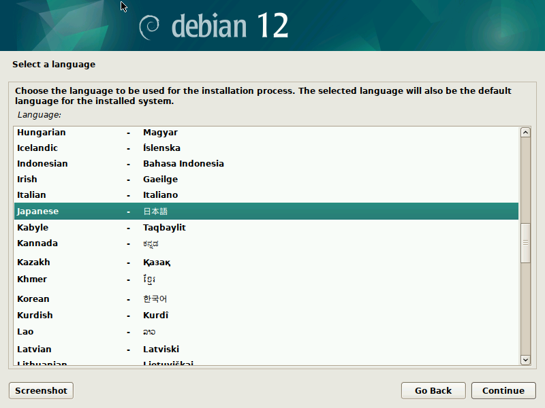Click the Screenshot button
The image size is (545, 408).
(x=41, y=390)
